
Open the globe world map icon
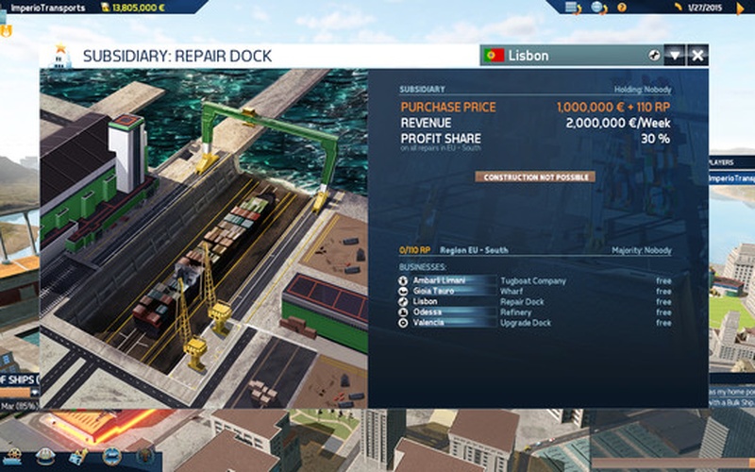point(598,8)
